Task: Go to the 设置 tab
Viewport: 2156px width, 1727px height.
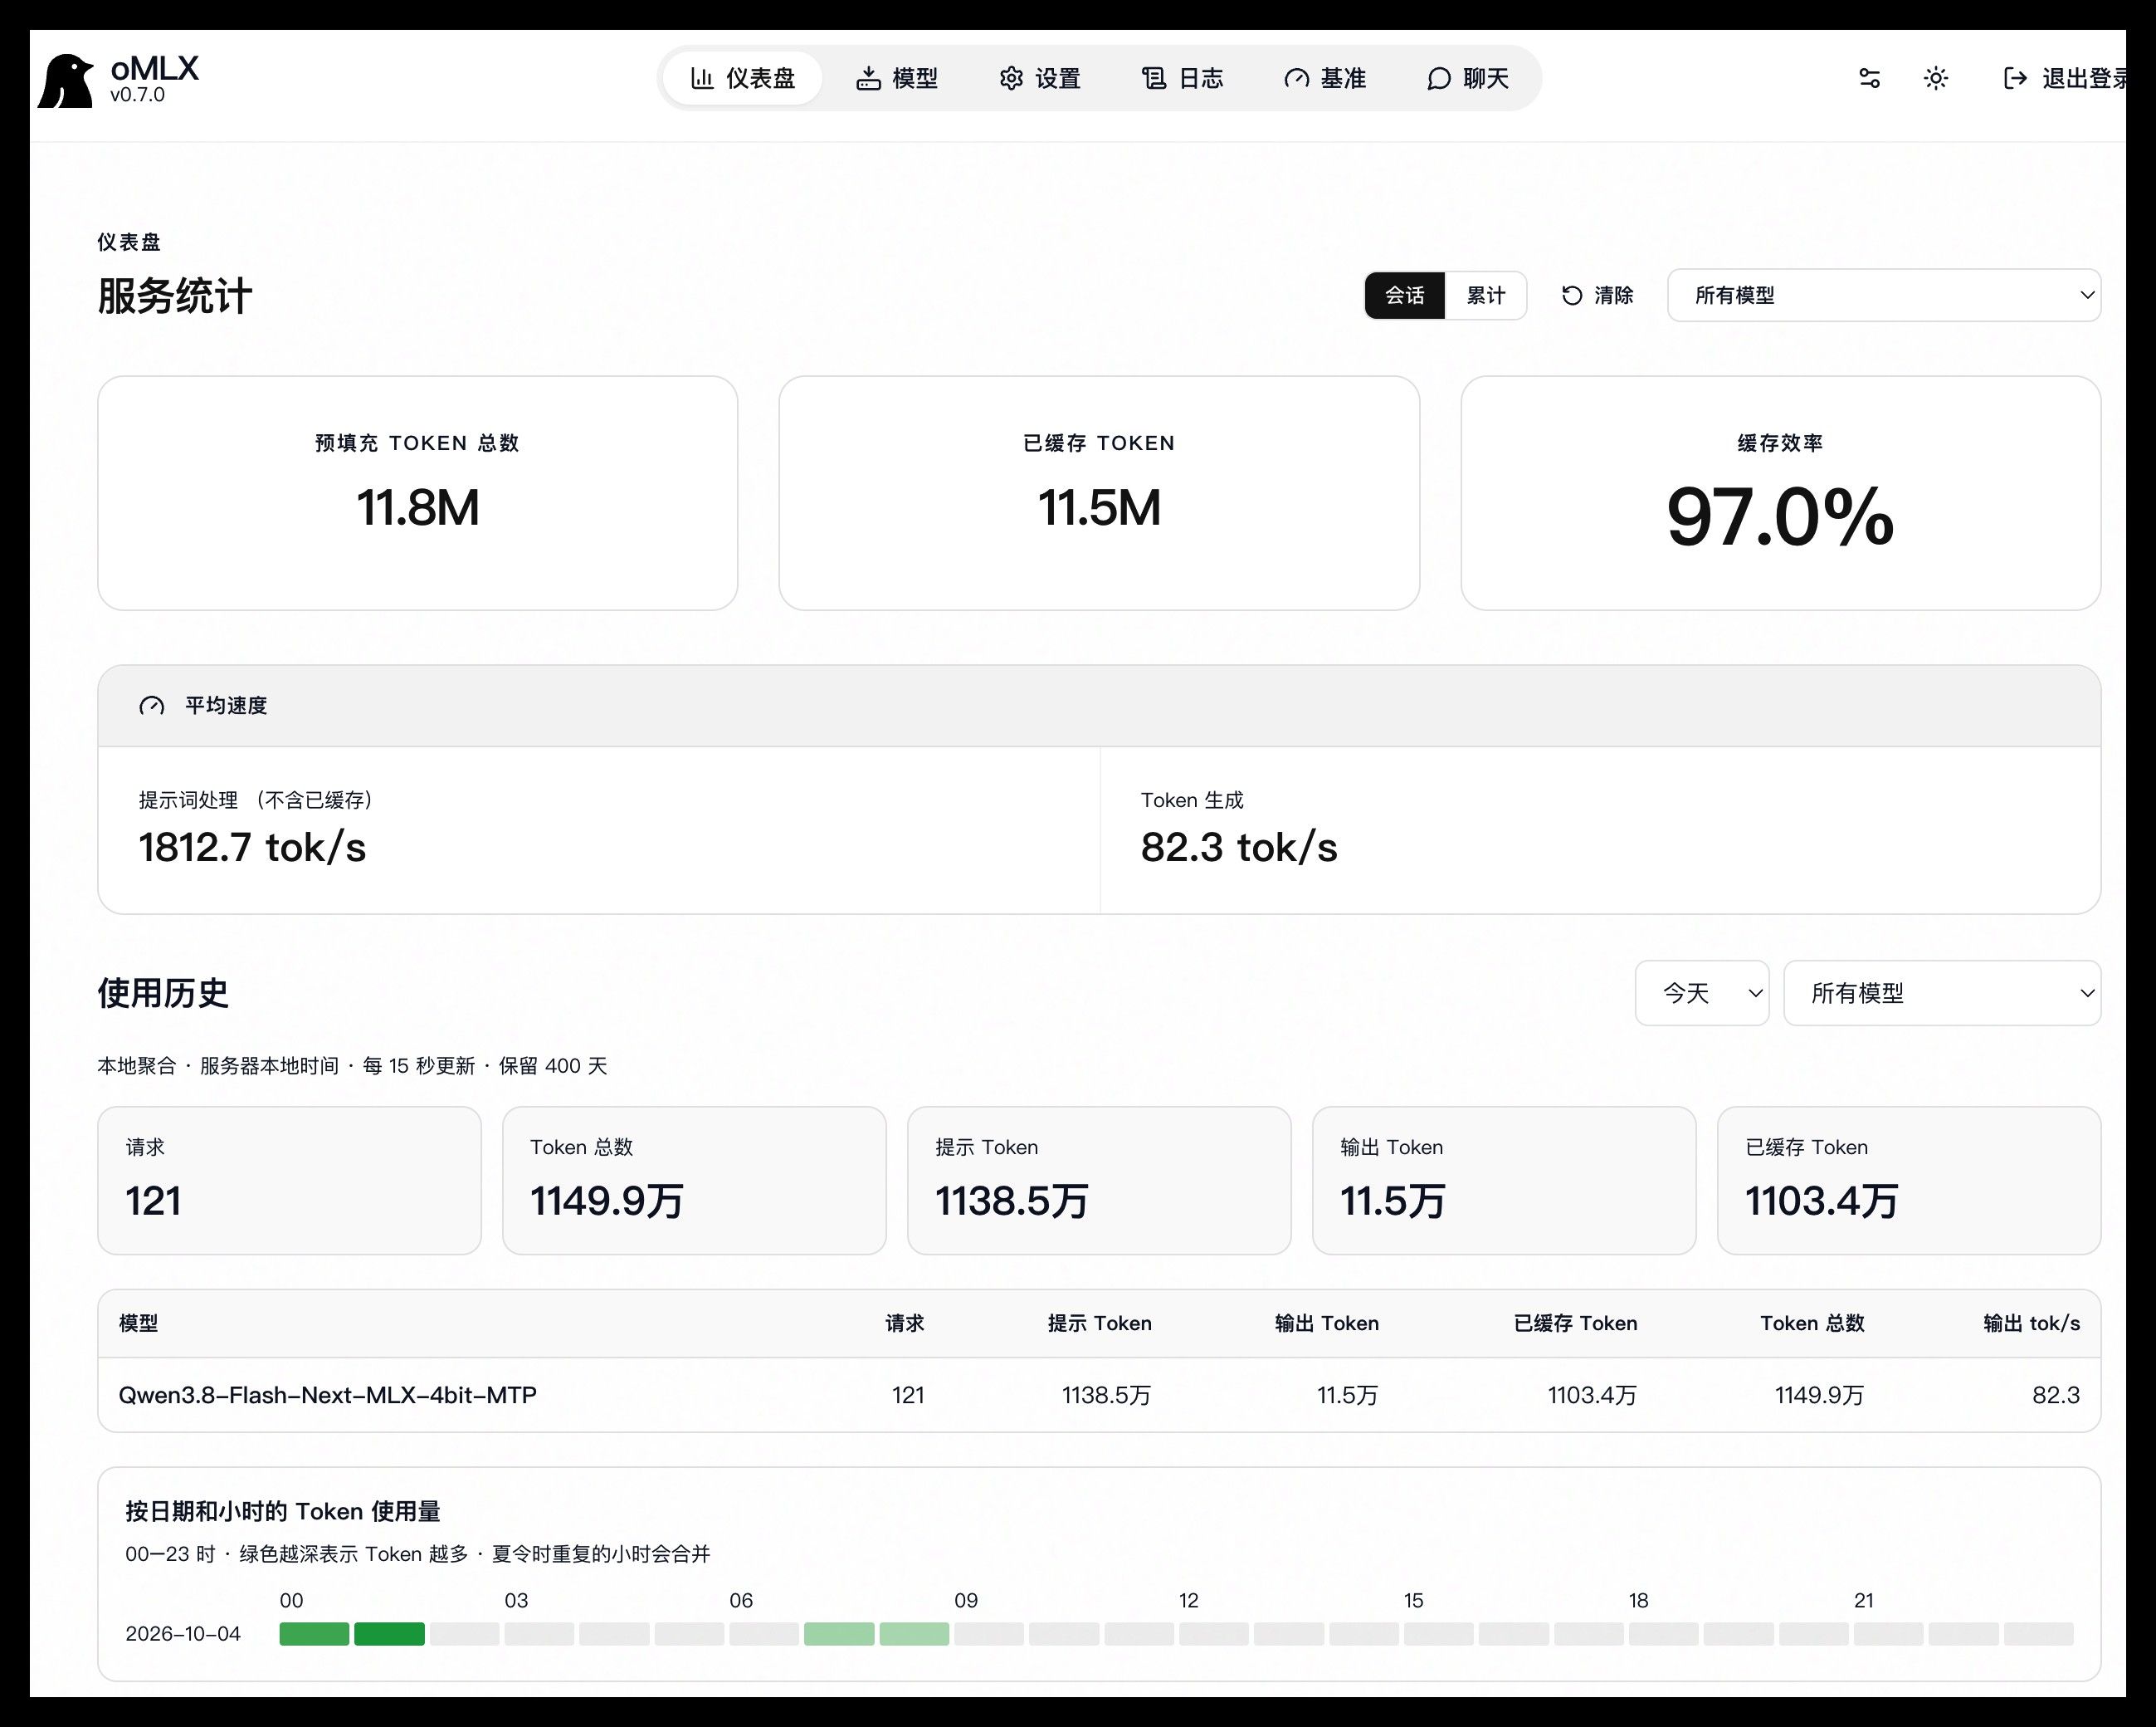Action: click(1040, 78)
